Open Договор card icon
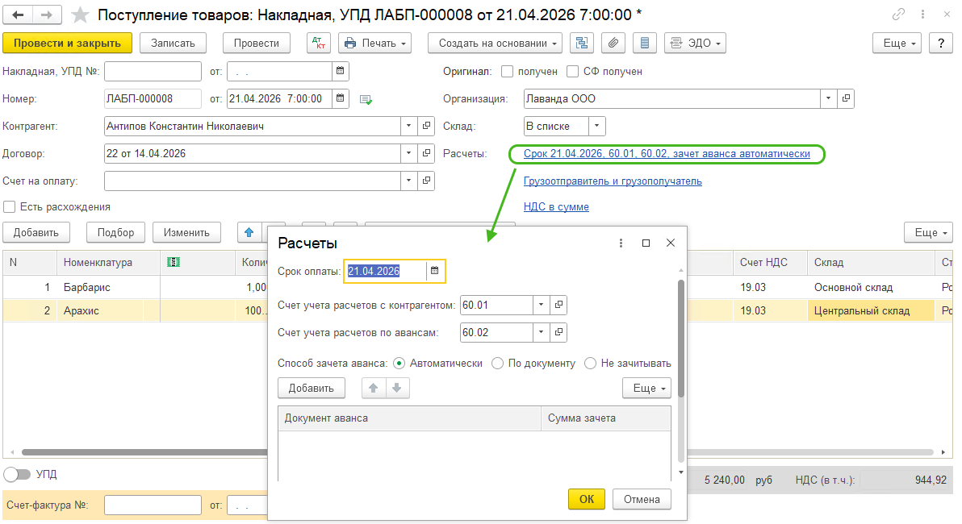 pos(426,153)
